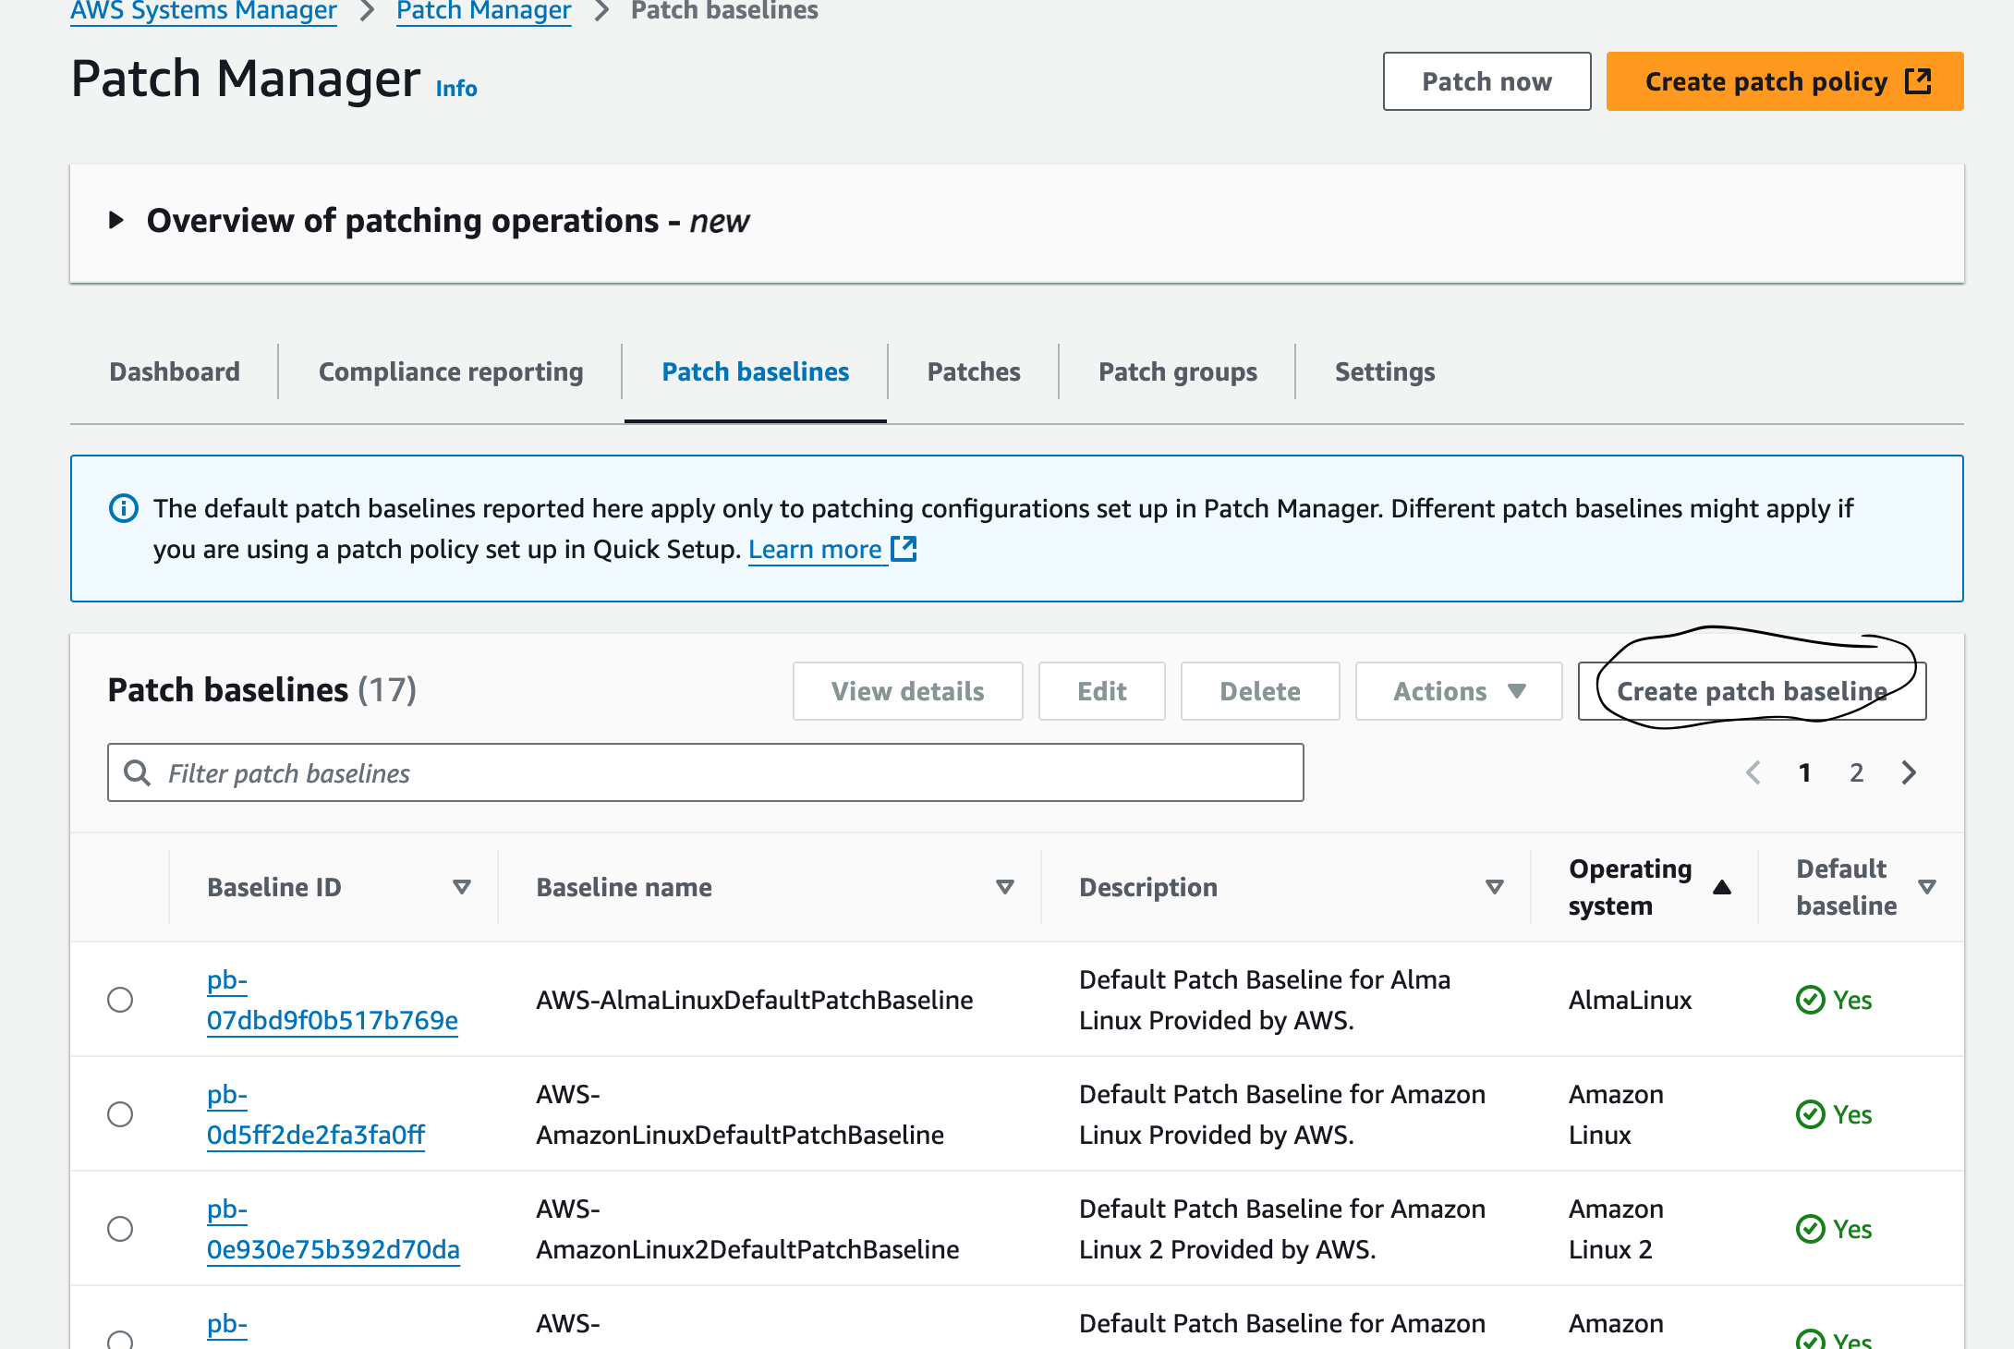
Task: Change Operating system sort direction
Action: 1723,886
